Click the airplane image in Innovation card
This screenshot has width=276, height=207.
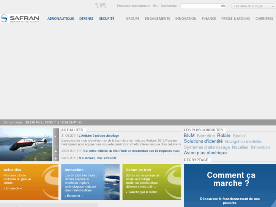point(112,182)
